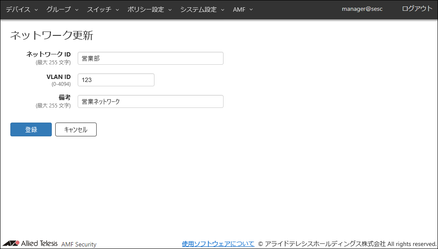Click ログアウト to sign out
Screen dimensions: 438x249
coord(417,9)
